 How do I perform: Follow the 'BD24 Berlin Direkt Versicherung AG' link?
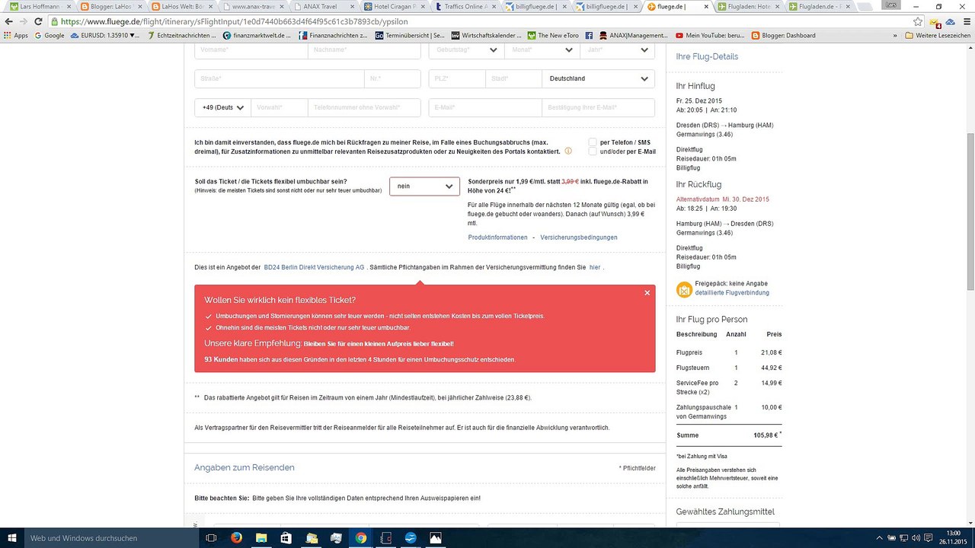click(314, 268)
